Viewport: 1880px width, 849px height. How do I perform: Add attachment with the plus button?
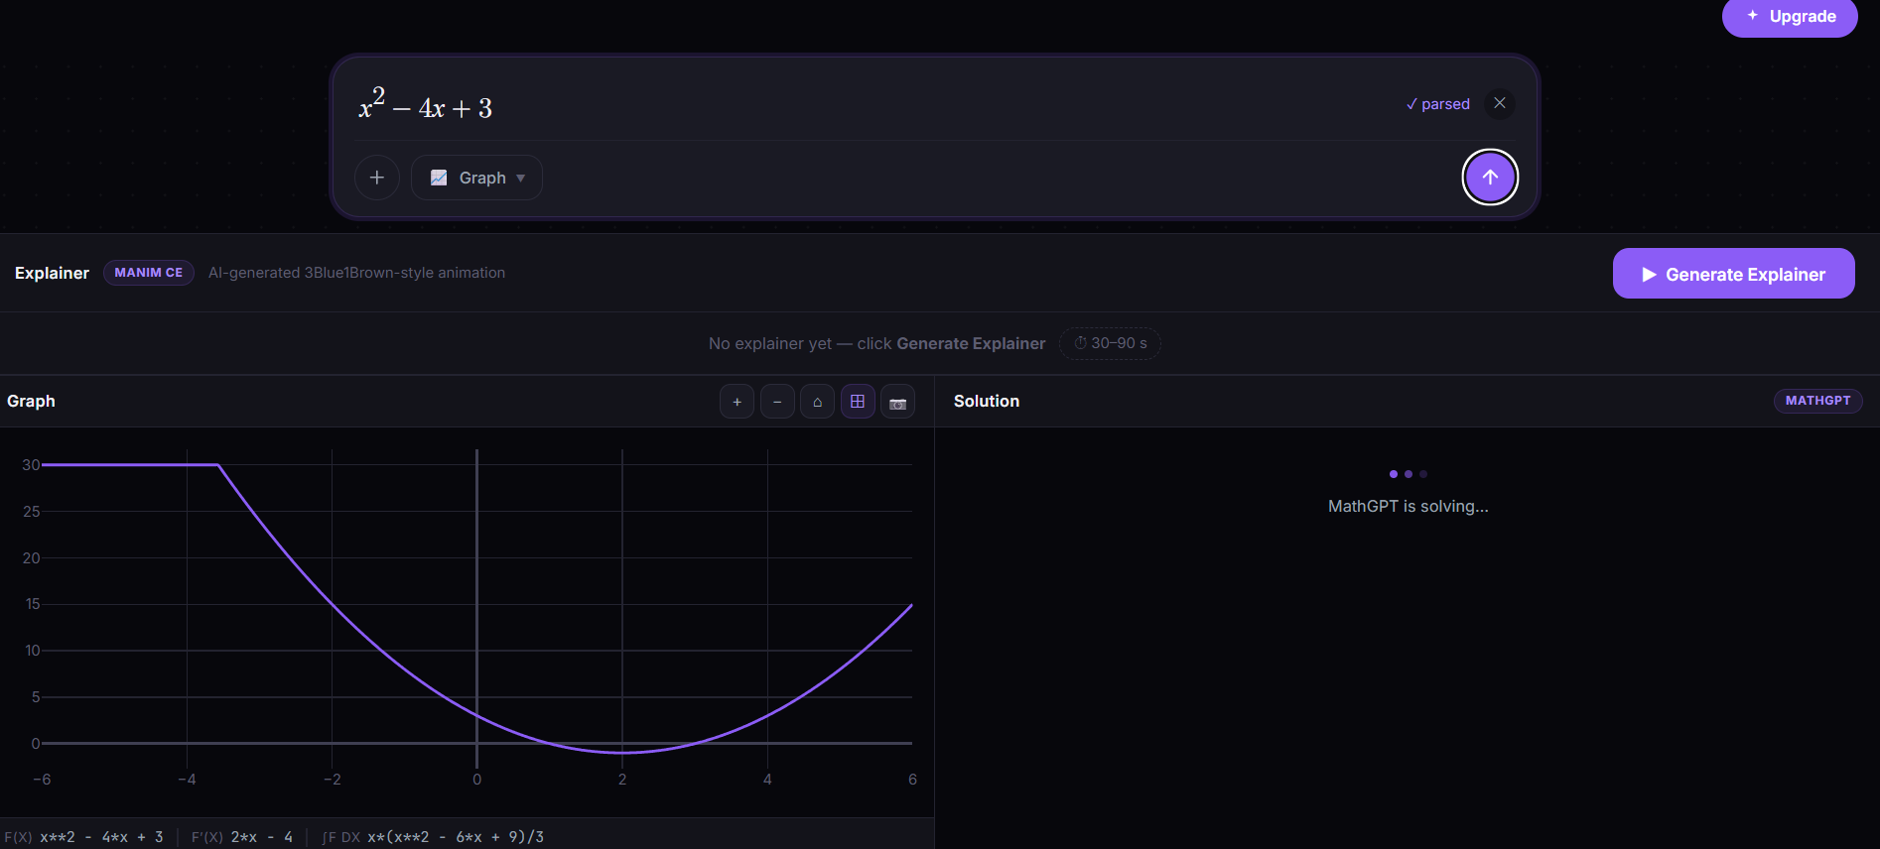pyautogui.click(x=377, y=178)
